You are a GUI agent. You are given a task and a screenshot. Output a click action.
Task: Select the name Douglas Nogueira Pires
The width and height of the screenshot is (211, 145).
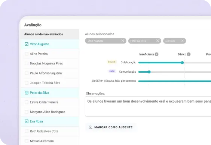pos(46,63)
